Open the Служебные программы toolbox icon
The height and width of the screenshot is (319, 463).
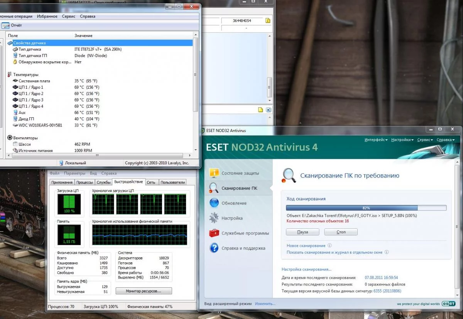214,233
